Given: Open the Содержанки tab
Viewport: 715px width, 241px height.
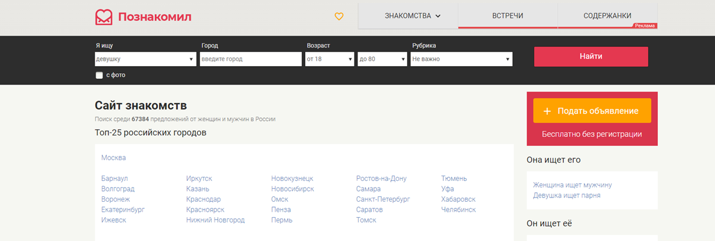Looking at the screenshot, I should 607,16.
